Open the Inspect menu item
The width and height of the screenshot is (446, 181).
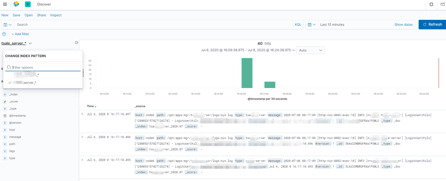click(56, 15)
